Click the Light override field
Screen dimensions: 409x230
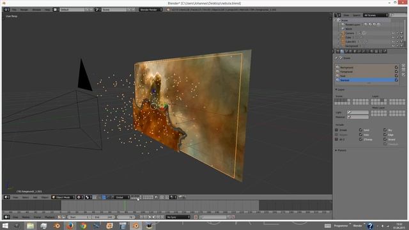coord(358,112)
